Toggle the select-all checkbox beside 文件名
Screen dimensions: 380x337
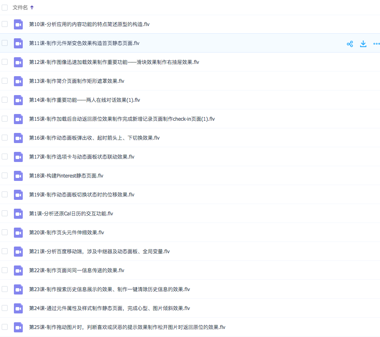pyautogui.click(x=5, y=8)
